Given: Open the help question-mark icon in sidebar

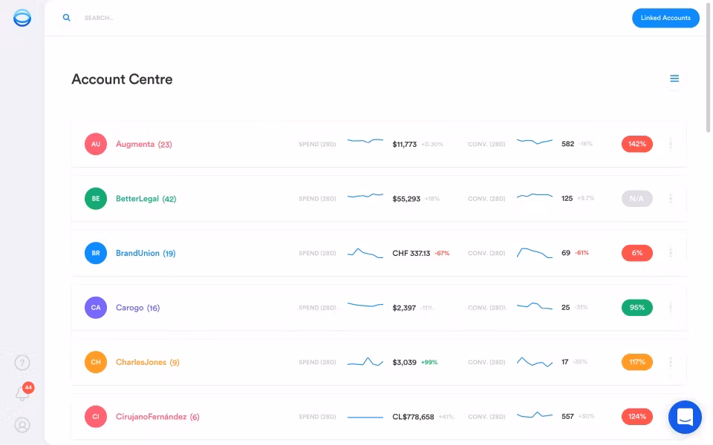Looking at the screenshot, I should (22, 363).
